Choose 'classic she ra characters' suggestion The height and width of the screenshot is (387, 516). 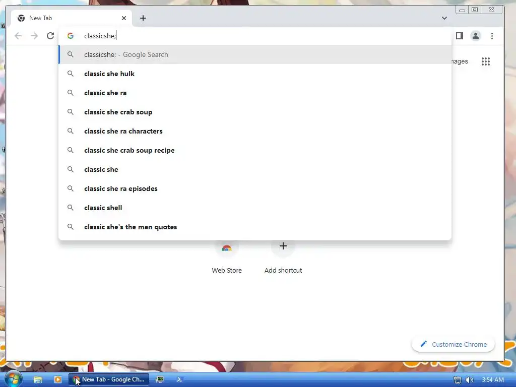(255, 131)
